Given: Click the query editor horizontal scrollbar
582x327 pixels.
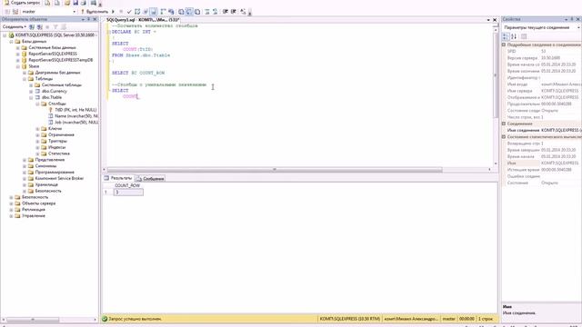Looking at the screenshot, I should click(x=275, y=170).
